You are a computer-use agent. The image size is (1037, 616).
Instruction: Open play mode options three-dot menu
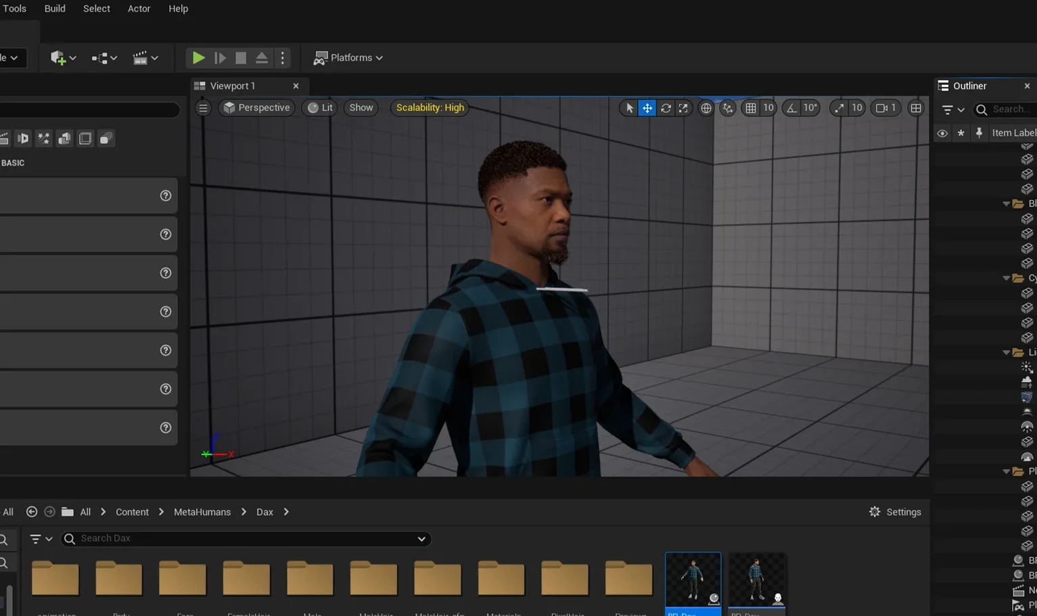point(283,58)
